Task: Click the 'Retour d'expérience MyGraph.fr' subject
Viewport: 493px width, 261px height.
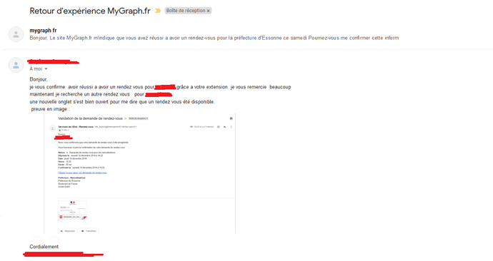Action: pyautogui.click(x=90, y=11)
